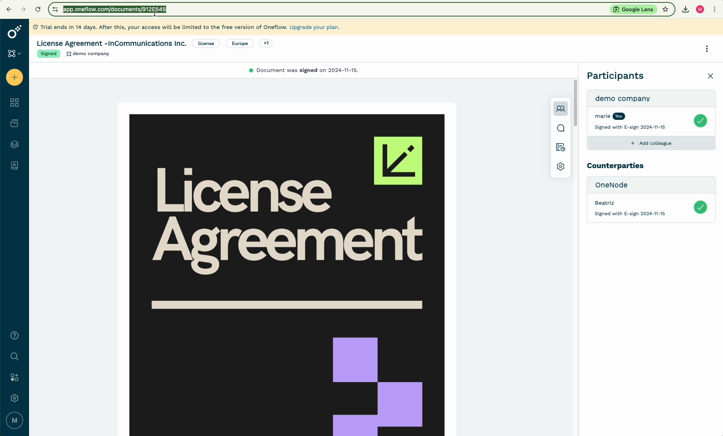Open the search magnifier in sidebar
Image resolution: width=723 pixels, height=436 pixels.
coord(15,356)
